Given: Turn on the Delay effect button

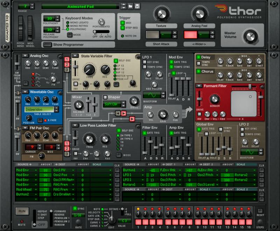Looking at the screenshot, I should point(198,57).
